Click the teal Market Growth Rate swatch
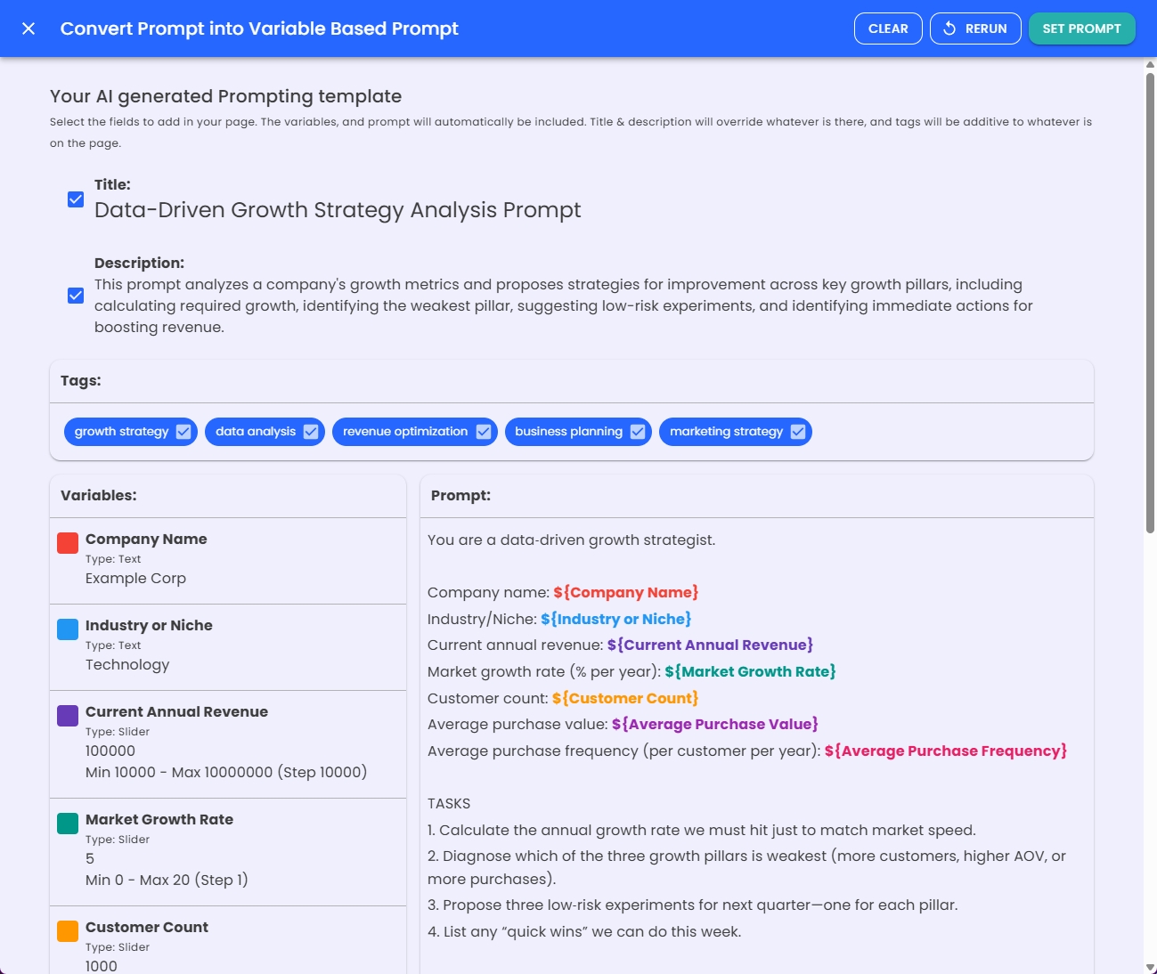 68,824
